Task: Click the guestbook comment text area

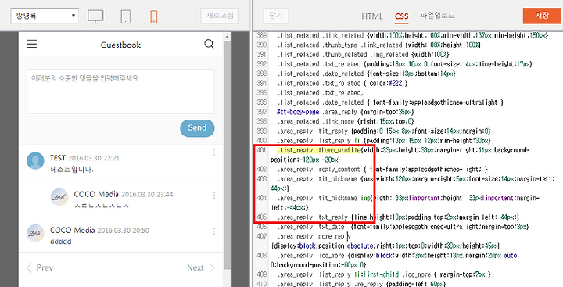Action: pyautogui.click(x=120, y=91)
